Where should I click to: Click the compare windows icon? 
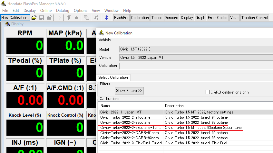pyautogui.click(x=86, y=18)
